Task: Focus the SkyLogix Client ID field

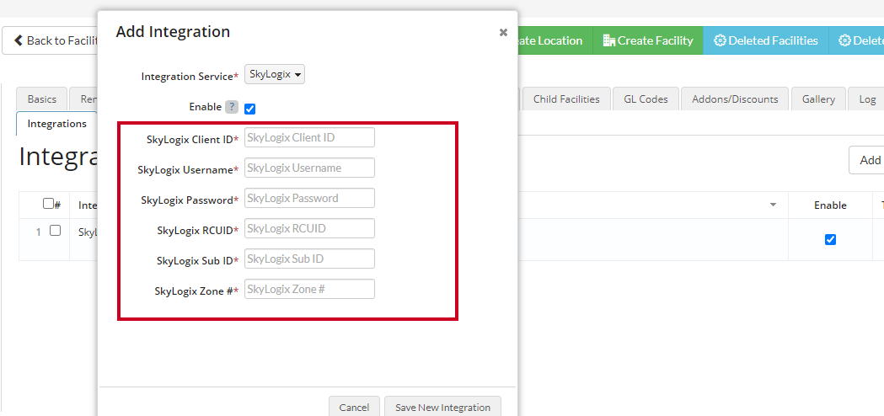Action: [x=309, y=137]
